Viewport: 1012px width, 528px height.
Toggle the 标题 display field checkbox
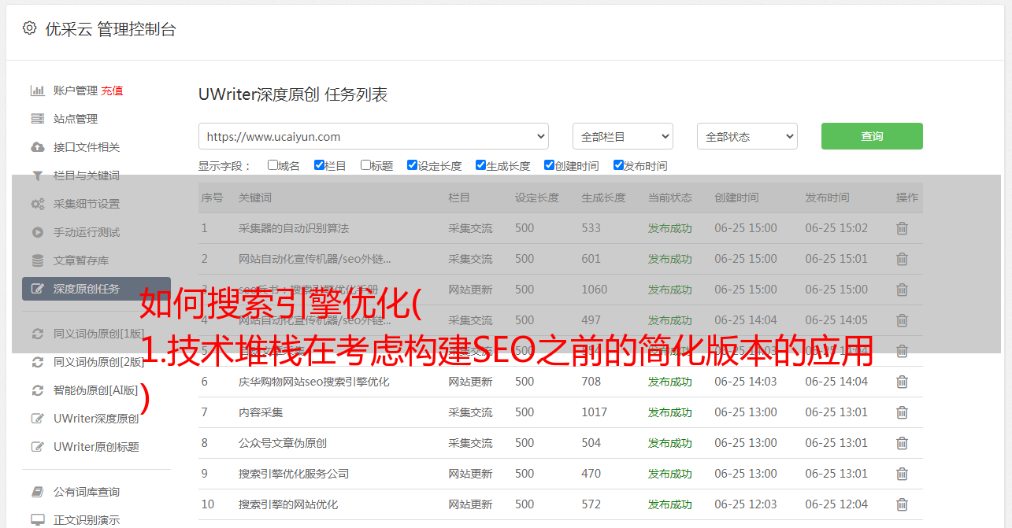(365, 165)
